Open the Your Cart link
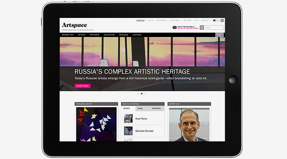Viewport: 287px width, 159px height. click(x=205, y=20)
